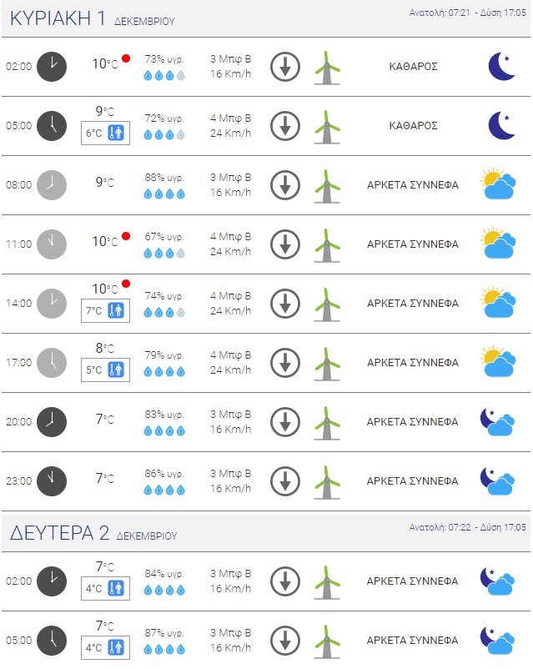
Task: Click the humidity droplets at Sunday 14:00
Action: pos(164,312)
